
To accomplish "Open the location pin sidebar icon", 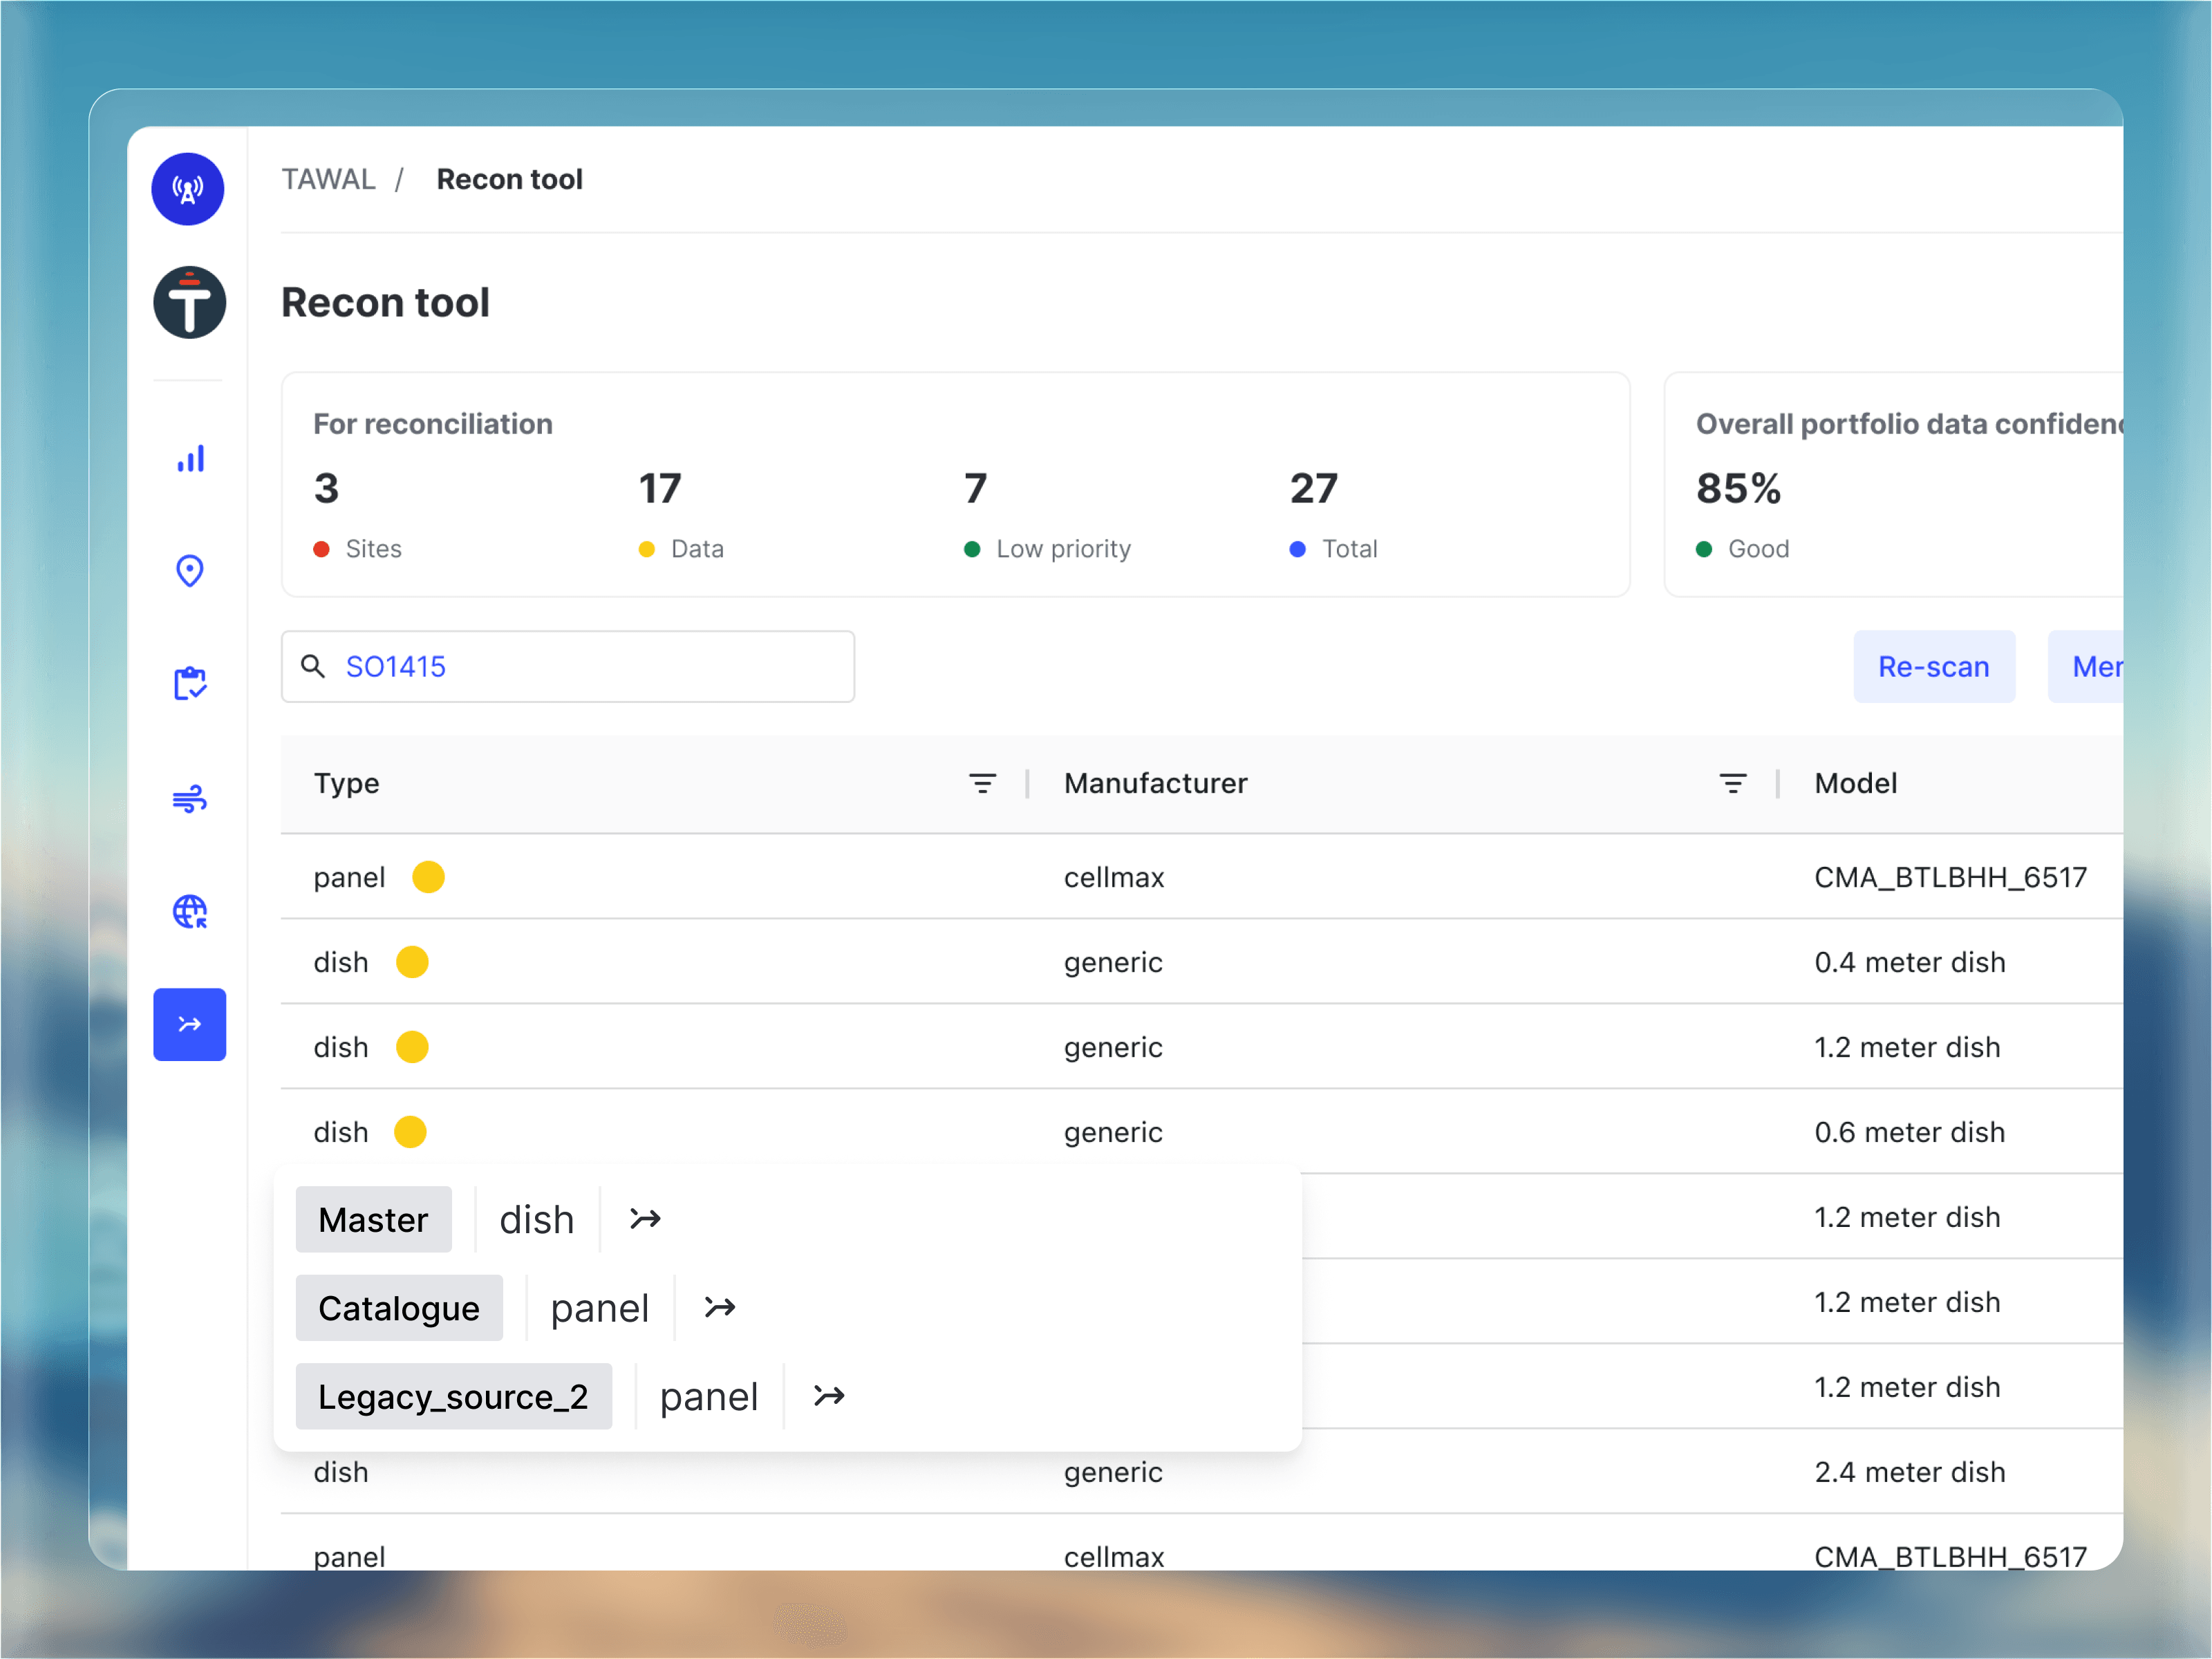I will [189, 571].
